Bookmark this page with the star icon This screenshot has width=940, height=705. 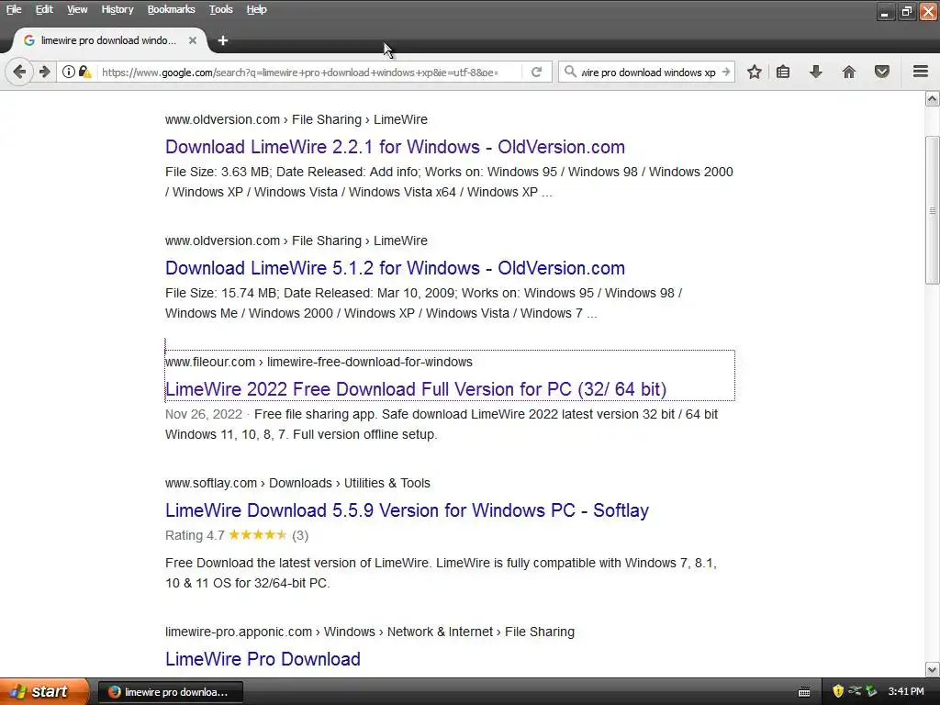coord(755,72)
